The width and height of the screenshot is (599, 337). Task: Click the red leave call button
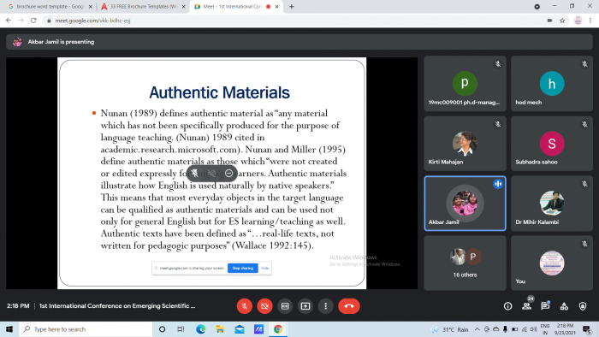tap(349, 306)
